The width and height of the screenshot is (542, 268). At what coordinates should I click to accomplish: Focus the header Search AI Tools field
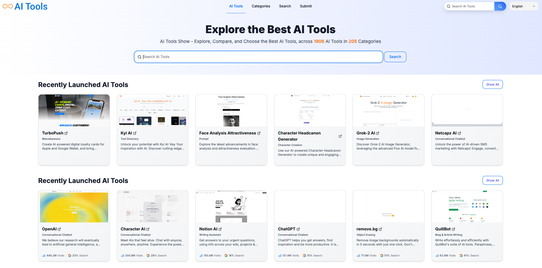pyautogui.click(x=469, y=6)
